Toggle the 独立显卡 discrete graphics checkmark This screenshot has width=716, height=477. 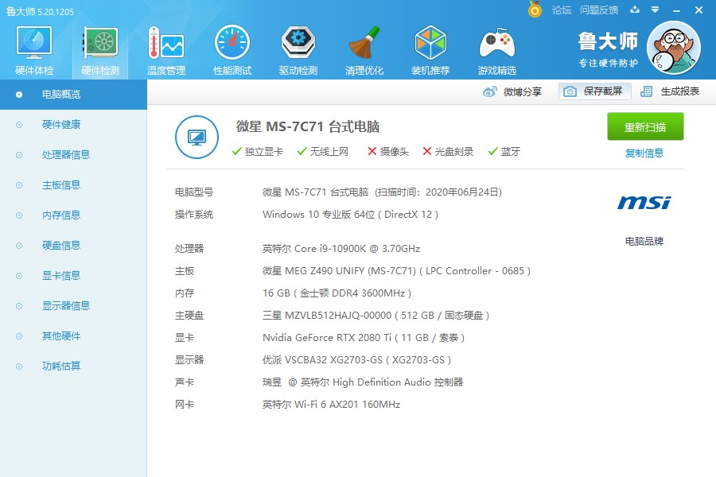coord(236,151)
